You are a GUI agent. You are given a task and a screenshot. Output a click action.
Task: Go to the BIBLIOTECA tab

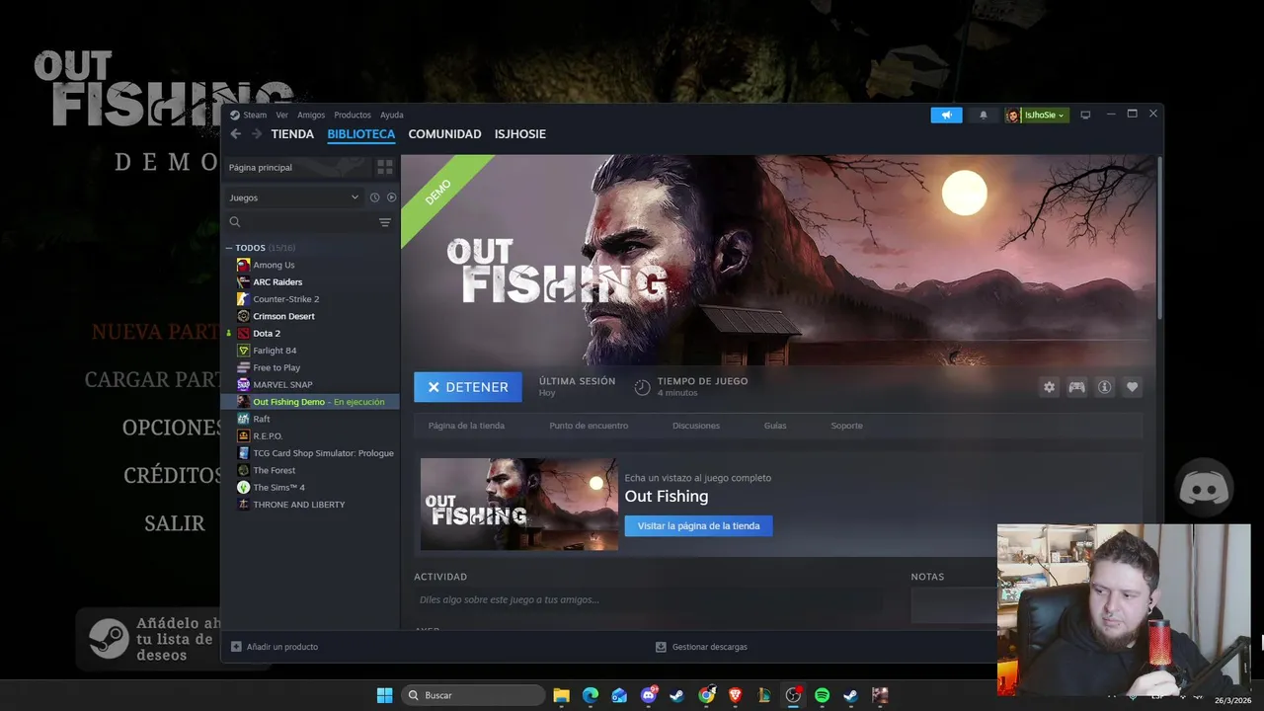tap(361, 134)
